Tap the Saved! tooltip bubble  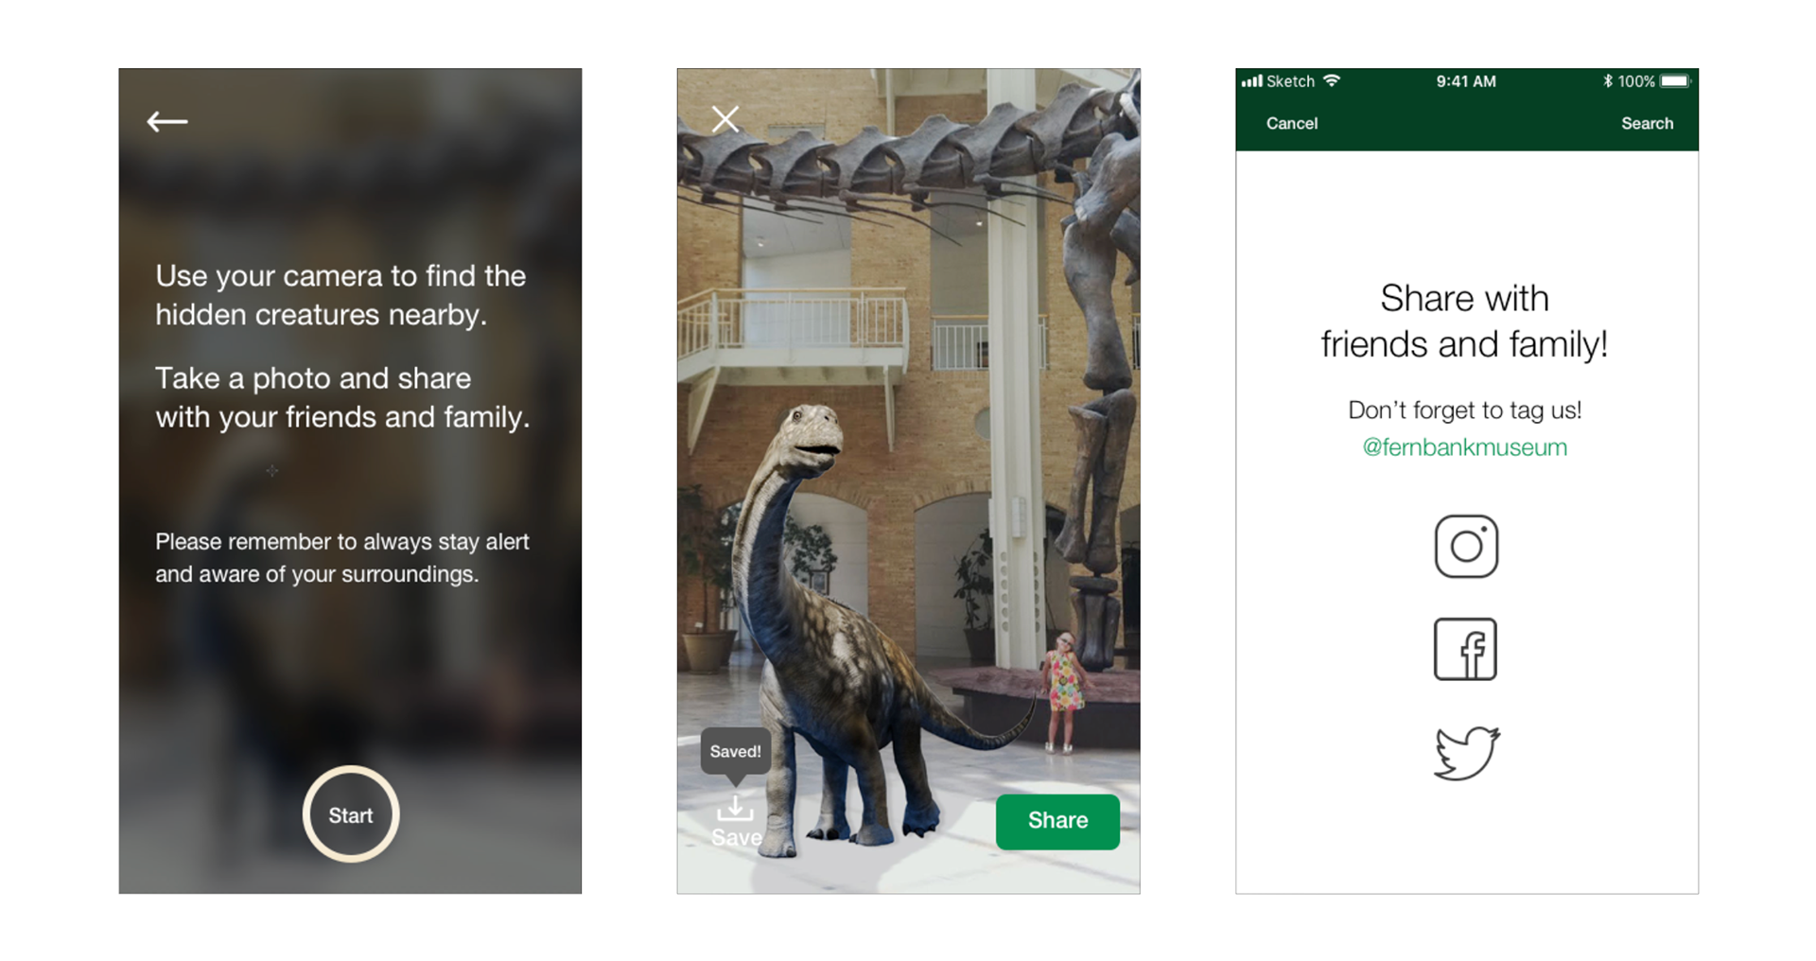coord(735,753)
